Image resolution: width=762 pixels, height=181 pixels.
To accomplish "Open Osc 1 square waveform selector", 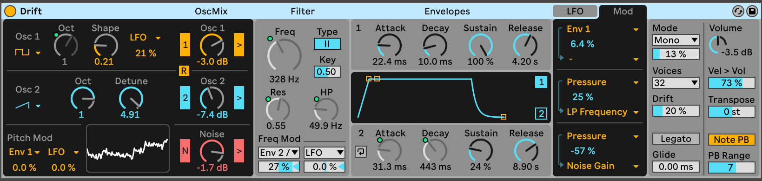I will (27, 53).
